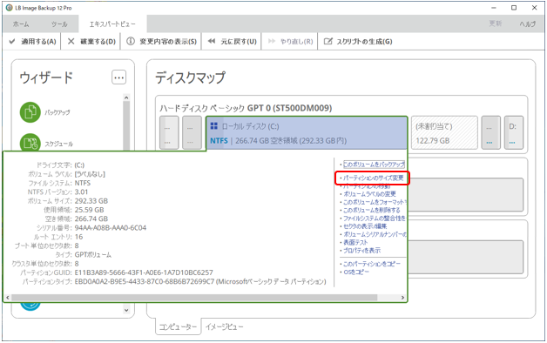The height and width of the screenshot is (343, 547).
Task: Click タイプ value GPTボリューム
Action: (93, 254)
